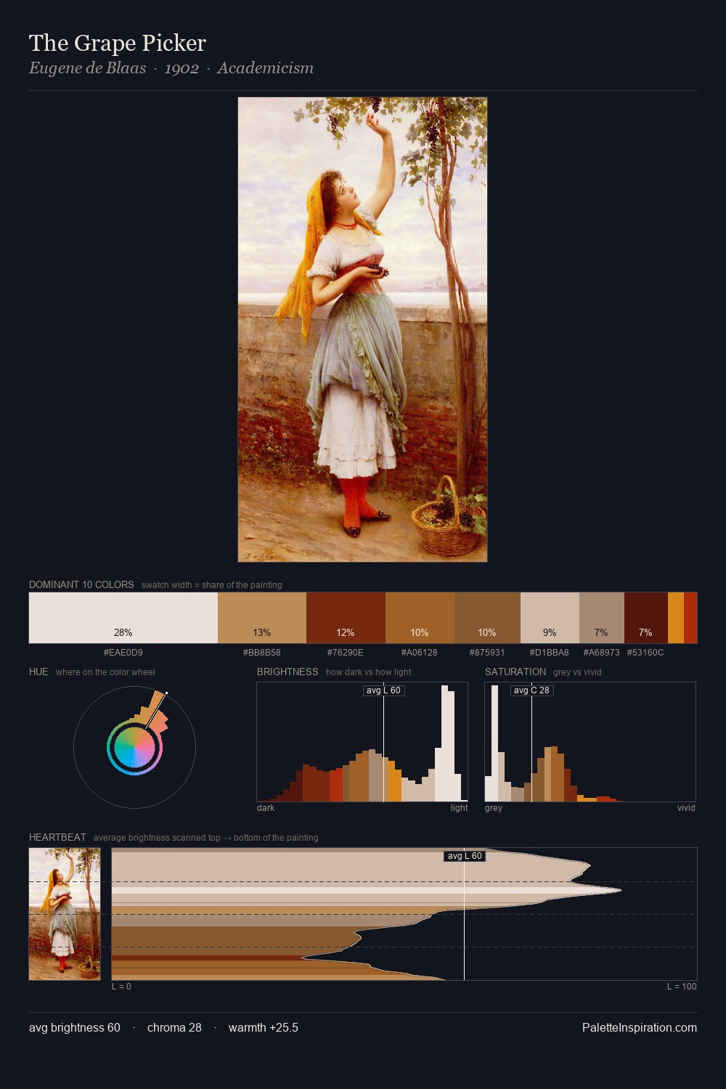Click hex code label #875931
The height and width of the screenshot is (1089, 726).
[487, 653]
